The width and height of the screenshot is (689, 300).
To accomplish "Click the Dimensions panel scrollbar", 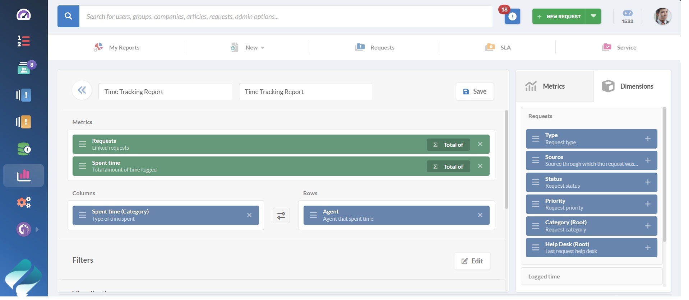I will click(664, 174).
